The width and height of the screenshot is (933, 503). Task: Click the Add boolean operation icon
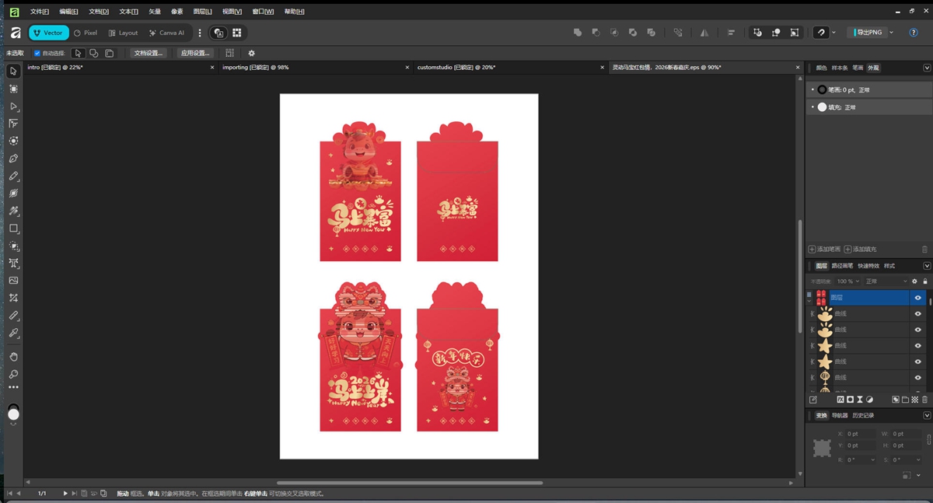coord(577,33)
